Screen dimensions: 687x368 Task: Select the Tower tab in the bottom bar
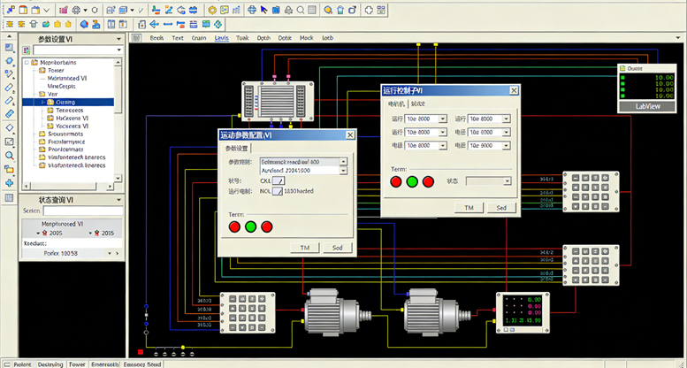77,364
